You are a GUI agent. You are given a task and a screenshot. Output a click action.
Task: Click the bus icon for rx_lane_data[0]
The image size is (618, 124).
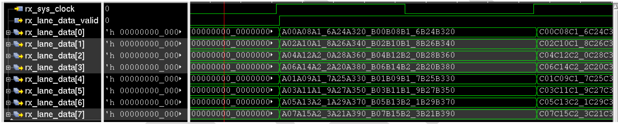tap(18, 32)
